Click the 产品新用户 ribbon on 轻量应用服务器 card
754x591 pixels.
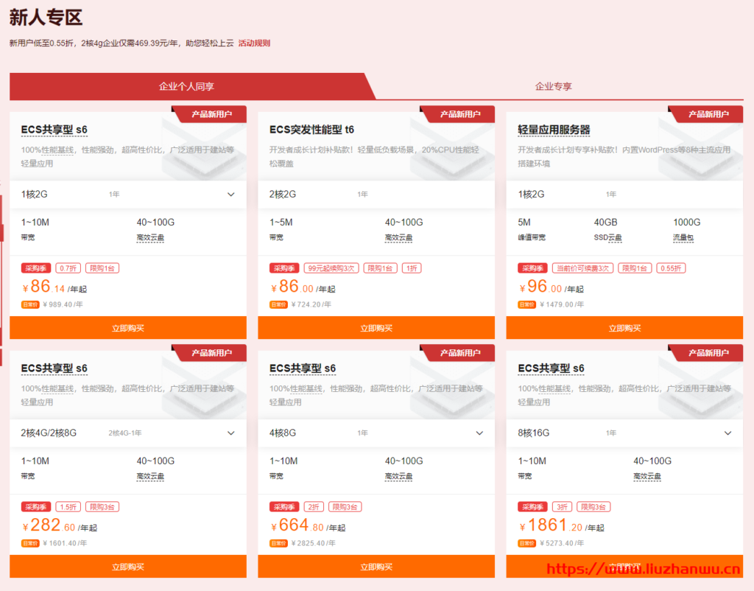(x=708, y=114)
